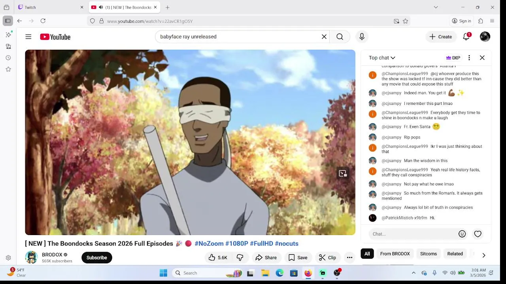Click the overlay icon on the video
Image resolution: width=506 pixels, height=284 pixels.
(x=343, y=173)
